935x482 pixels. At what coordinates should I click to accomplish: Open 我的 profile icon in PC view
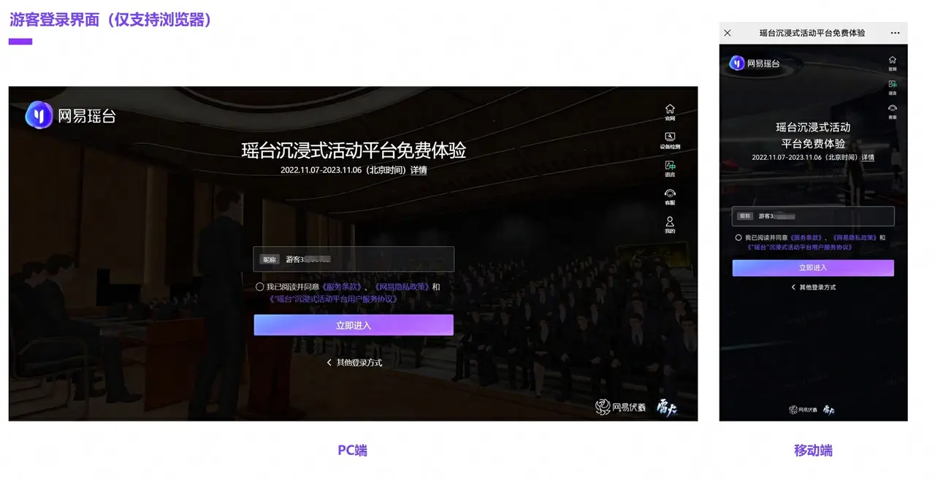pyautogui.click(x=670, y=225)
